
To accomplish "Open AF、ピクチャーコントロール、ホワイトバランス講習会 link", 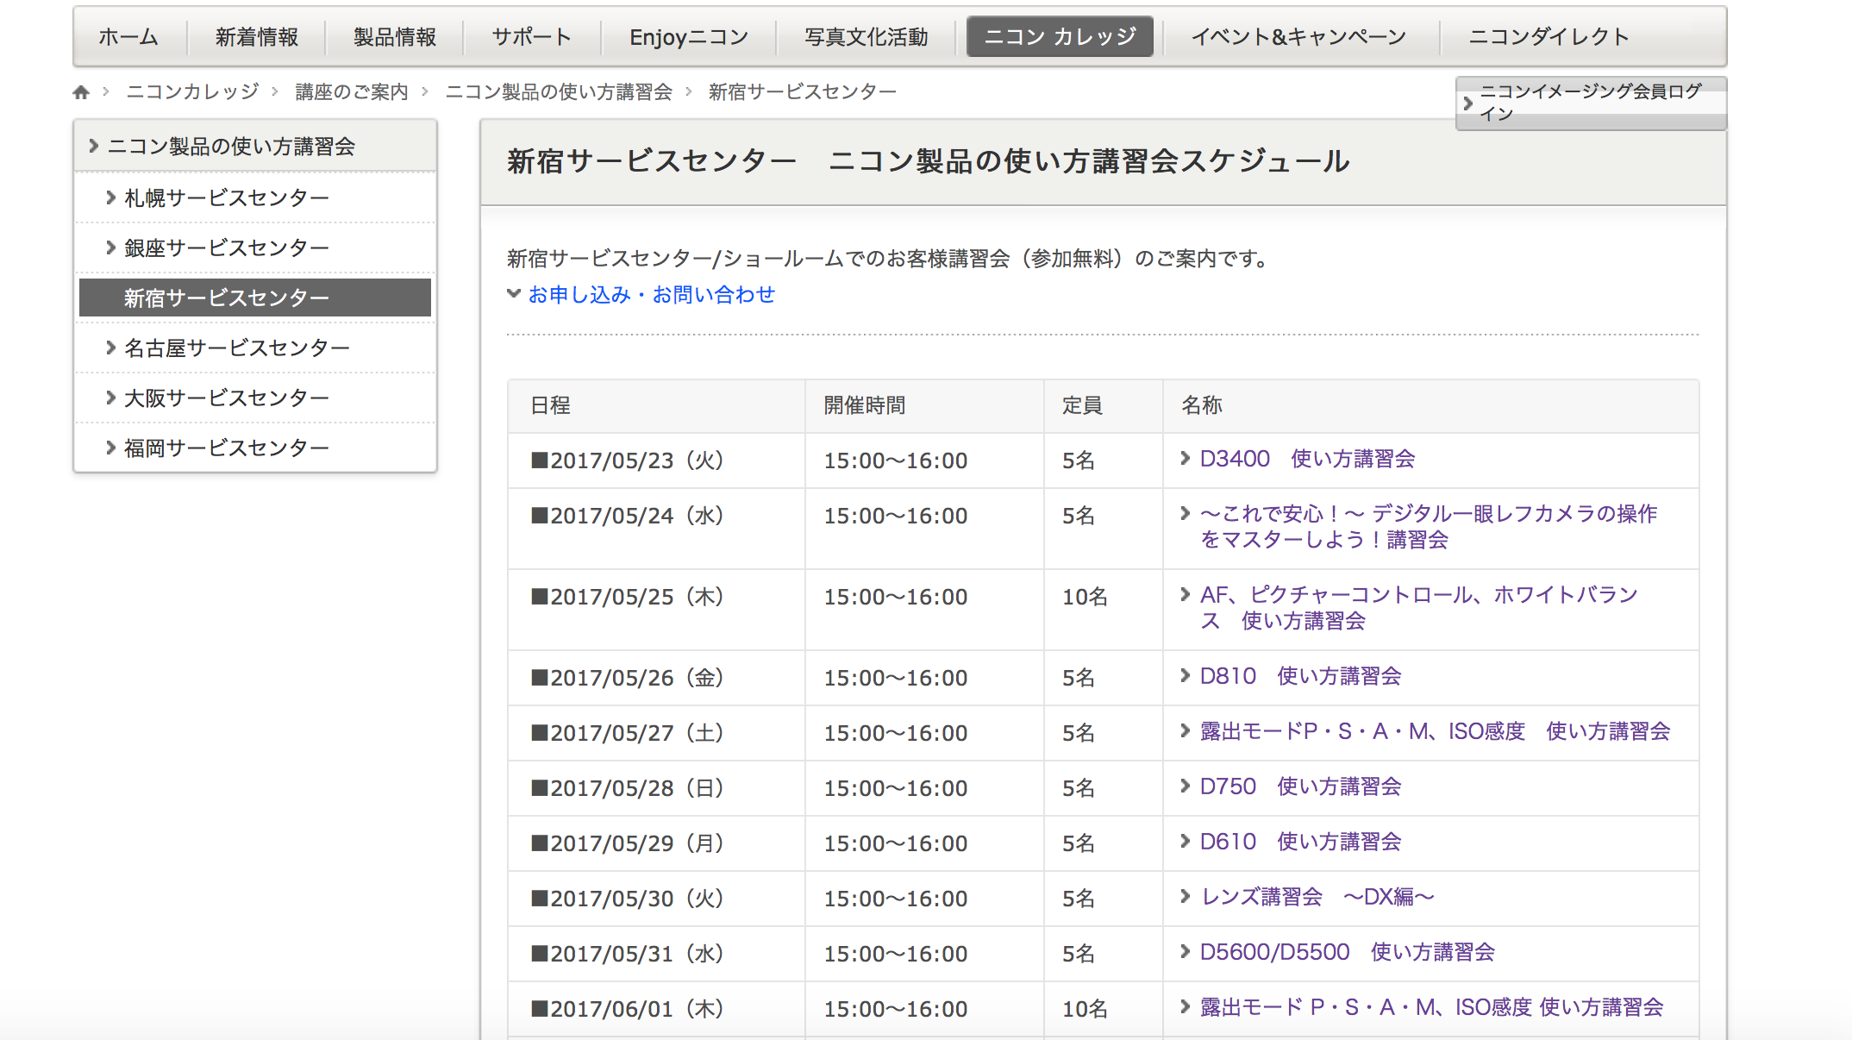I will (x=1418, y=608).
